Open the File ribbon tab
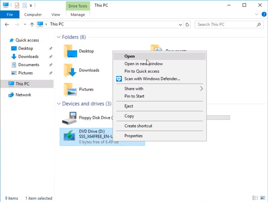The height and width of the screenshot is (202, 268). click(10, 15)
